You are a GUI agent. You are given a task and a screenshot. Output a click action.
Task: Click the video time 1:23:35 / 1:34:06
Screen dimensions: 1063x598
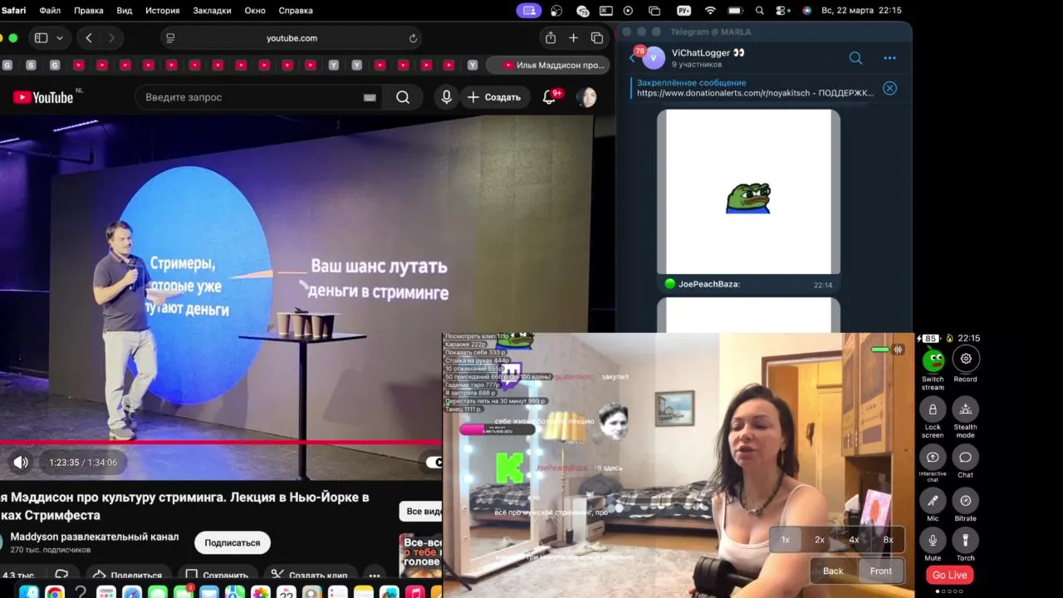tap(83, 463)
